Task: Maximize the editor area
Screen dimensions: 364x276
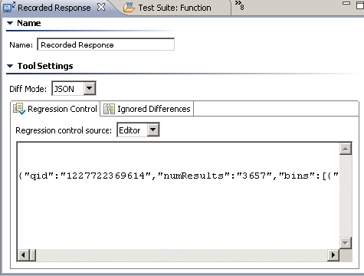Action: [x=360, y=5]
